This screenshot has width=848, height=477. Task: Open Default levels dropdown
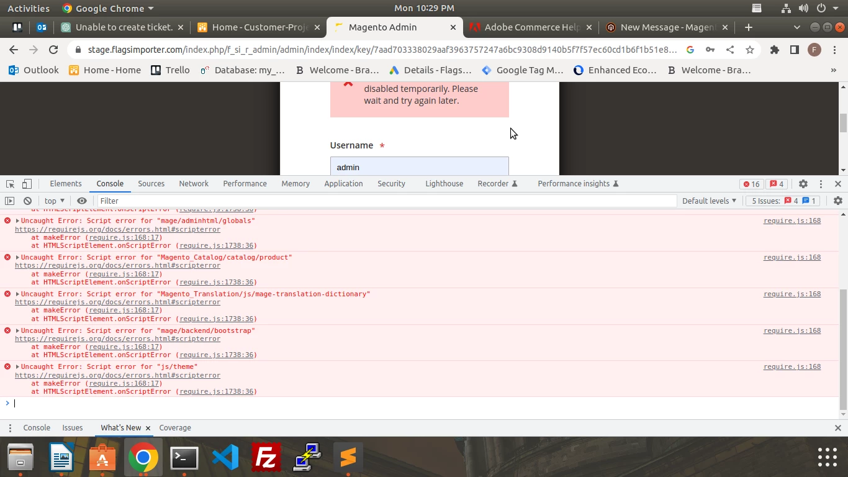[x=709, y=201]
